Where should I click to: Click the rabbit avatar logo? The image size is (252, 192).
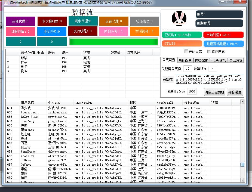pos(179,18)
